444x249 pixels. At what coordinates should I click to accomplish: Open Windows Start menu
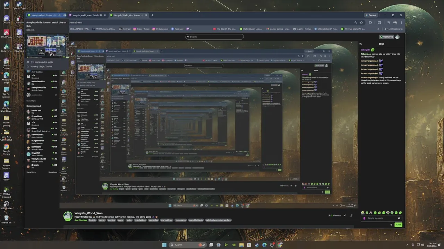coord(164,245)
